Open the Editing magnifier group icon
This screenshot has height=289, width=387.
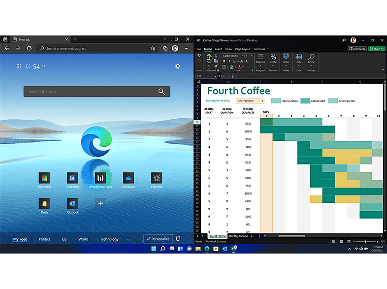(x=311, y=57)
